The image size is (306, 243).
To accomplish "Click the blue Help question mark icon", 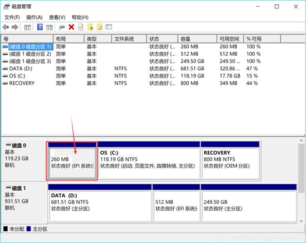I will tap(40, 27).
